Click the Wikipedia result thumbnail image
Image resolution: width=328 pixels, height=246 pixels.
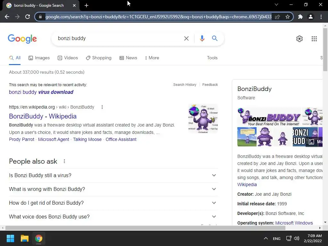click(203, 119)
